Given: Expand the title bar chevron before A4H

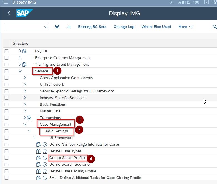Looking at the screenshot, I should (x=171, y=2).
